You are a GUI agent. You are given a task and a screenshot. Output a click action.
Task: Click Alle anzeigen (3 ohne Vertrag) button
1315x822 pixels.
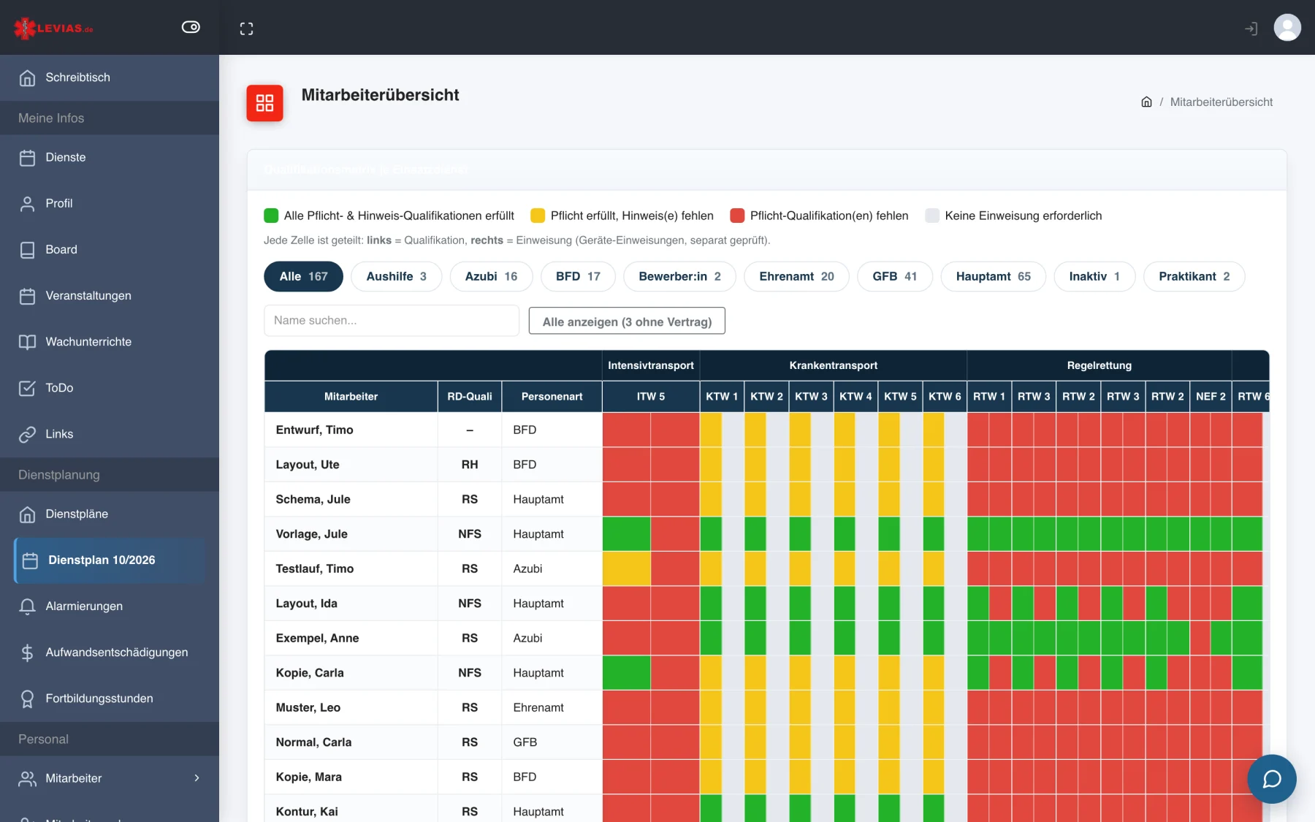(627, 321)
